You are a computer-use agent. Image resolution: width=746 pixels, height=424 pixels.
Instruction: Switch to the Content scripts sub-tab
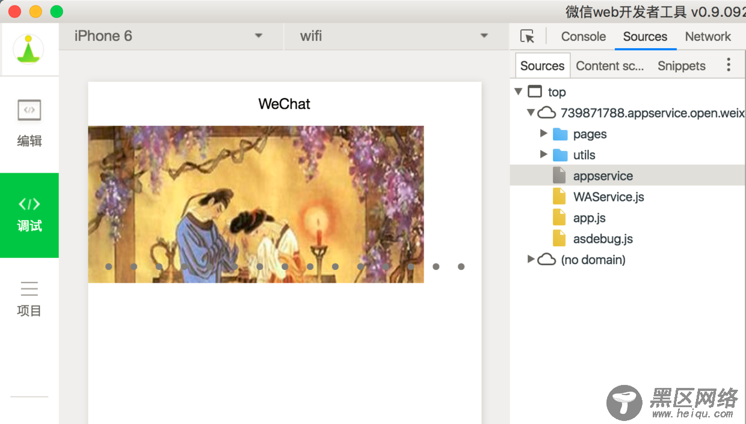click(610, 66)
